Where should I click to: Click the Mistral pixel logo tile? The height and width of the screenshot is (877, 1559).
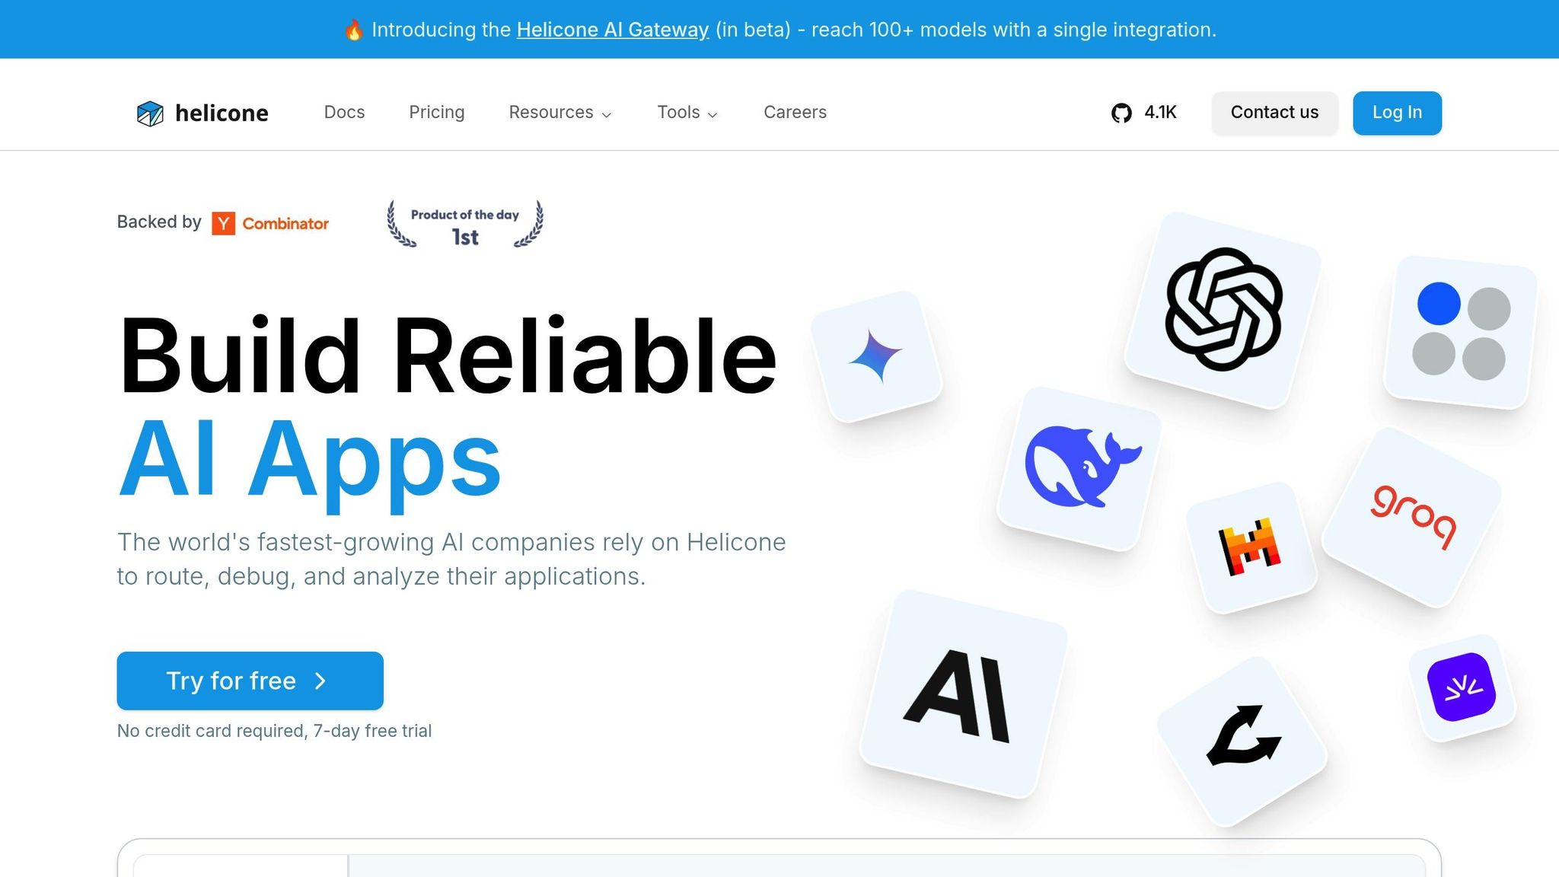click(x=1250, y=547)
